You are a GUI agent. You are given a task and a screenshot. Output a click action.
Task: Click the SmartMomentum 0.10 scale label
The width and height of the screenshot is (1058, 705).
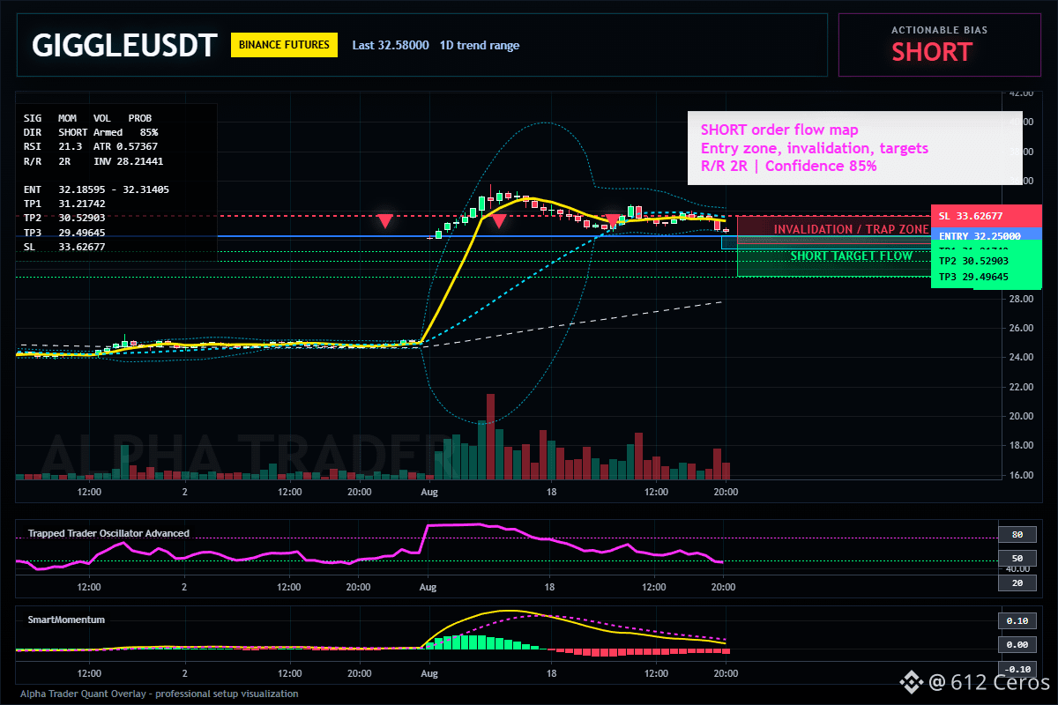[x=1017, y=620]
